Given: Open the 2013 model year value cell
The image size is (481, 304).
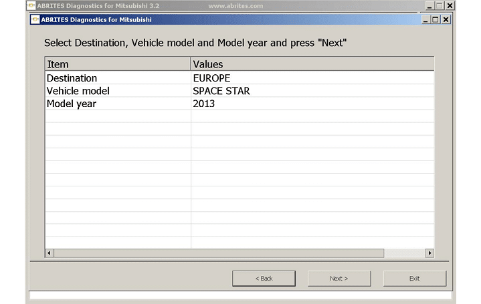Looking at the screenshot, I should (x=204, y=104).
